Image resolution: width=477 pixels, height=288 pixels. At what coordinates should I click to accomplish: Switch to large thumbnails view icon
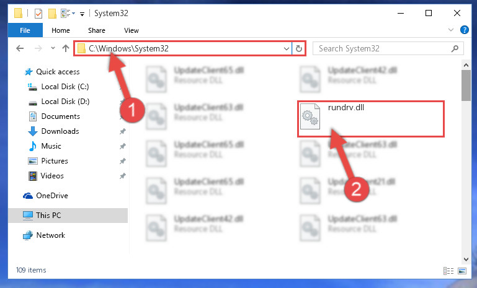click(x=461, y=271)
